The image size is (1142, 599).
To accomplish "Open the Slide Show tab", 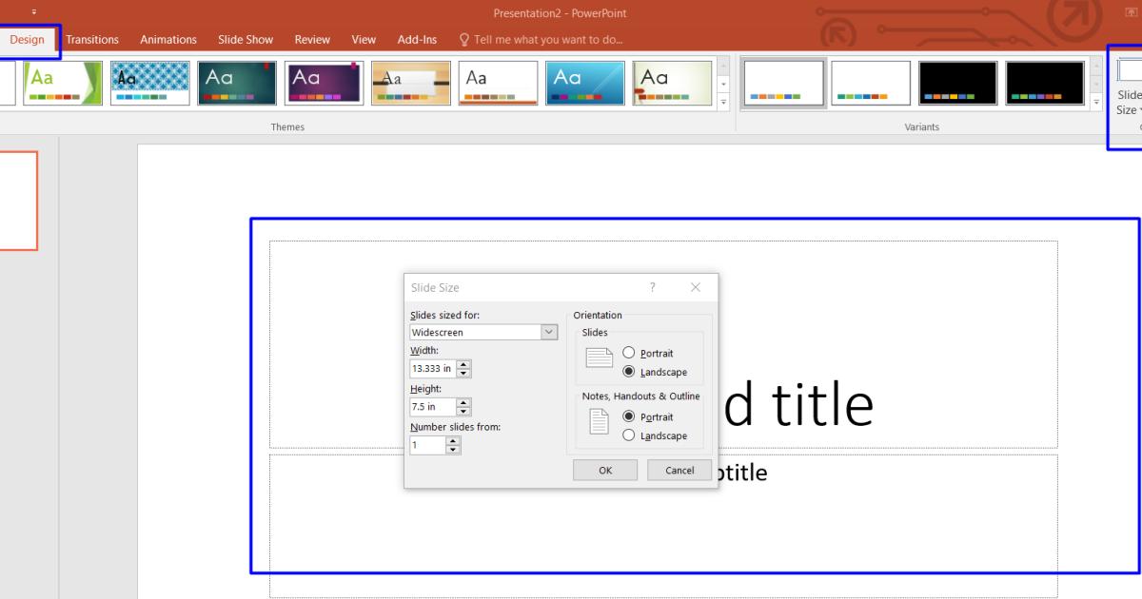I will click(245, 39).
